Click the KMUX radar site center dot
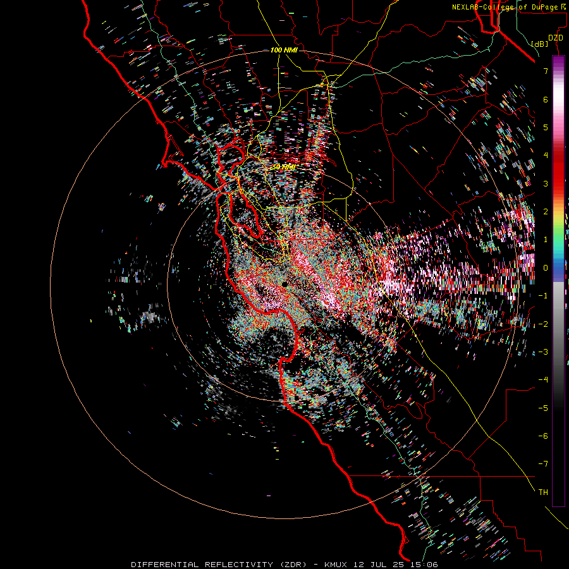This screenshot has width=569, height=569. [x=285, y=284]
